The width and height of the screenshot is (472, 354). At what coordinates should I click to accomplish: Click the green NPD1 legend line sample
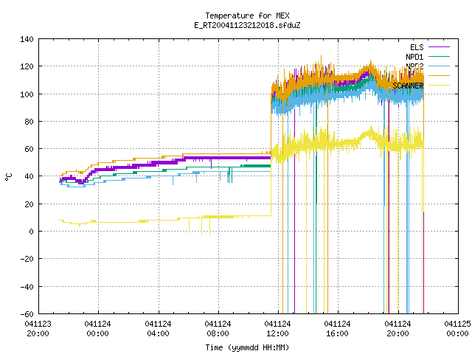click(439, 56)
